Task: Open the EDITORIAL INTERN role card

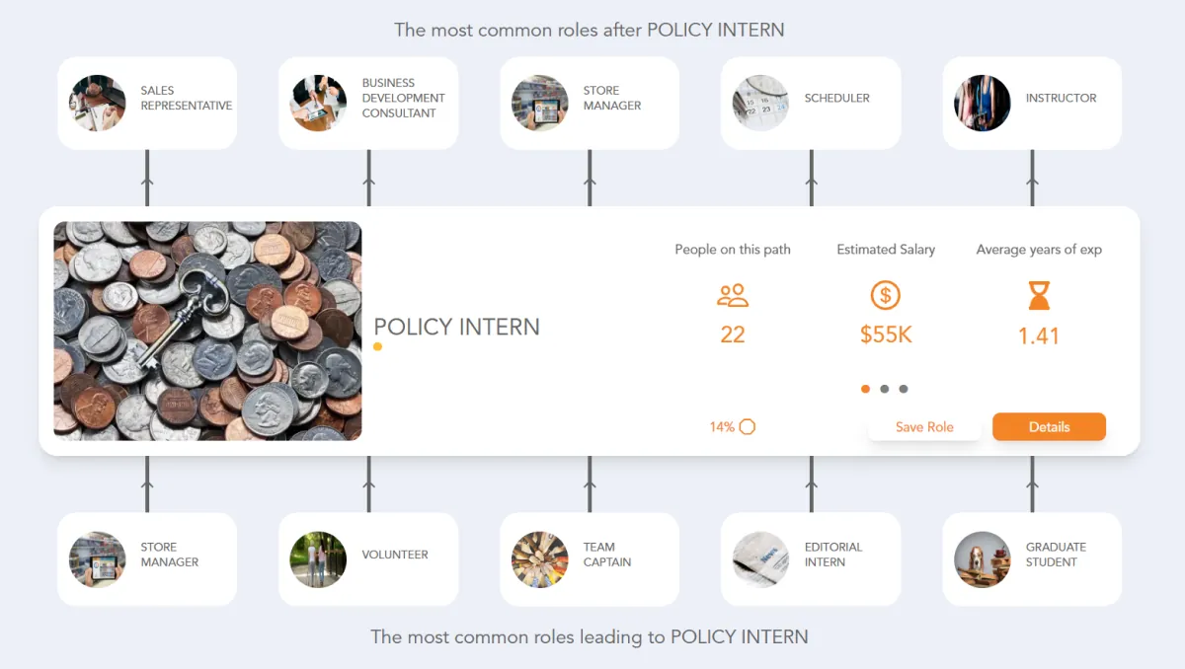Action: (811, 558)
